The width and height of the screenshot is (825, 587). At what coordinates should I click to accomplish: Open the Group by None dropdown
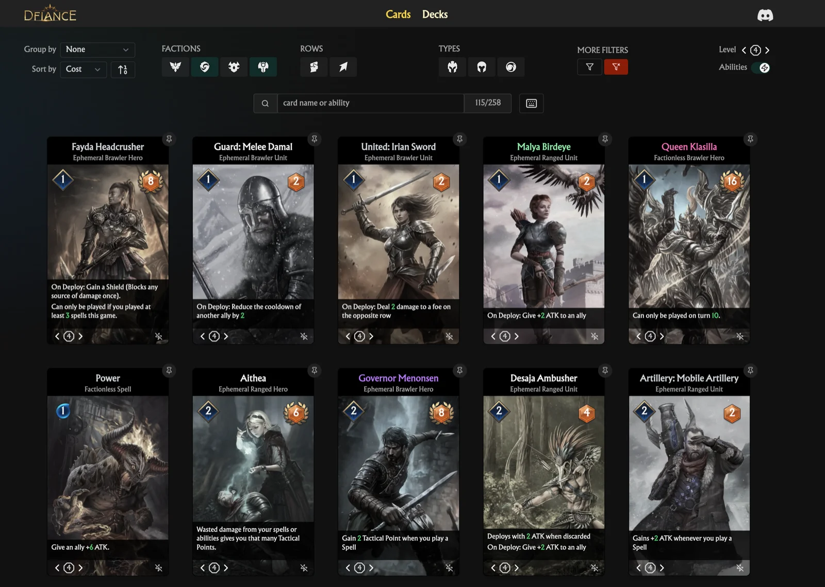(x=97, y=49)
